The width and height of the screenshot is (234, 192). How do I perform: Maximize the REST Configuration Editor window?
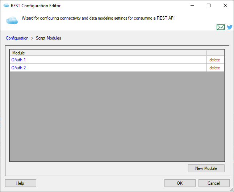click(209, 5)
